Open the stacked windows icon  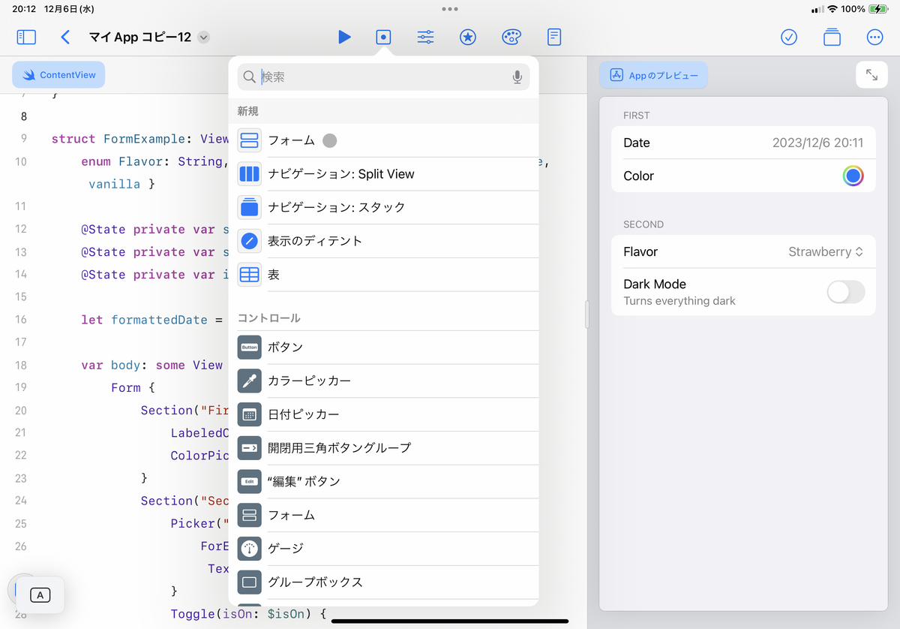(832, 37)
